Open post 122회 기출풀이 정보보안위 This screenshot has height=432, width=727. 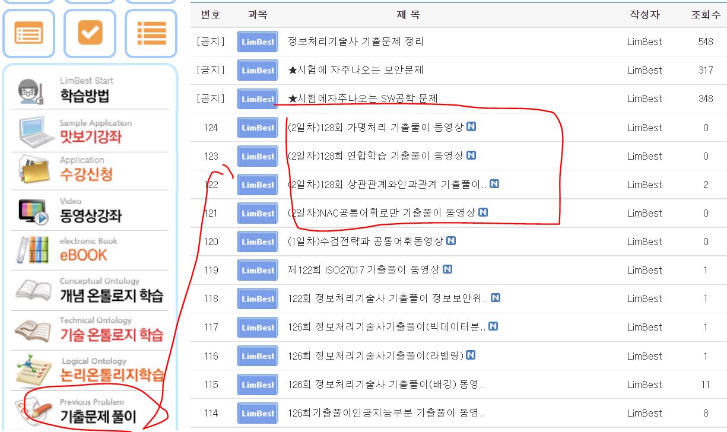click(388, 298)
